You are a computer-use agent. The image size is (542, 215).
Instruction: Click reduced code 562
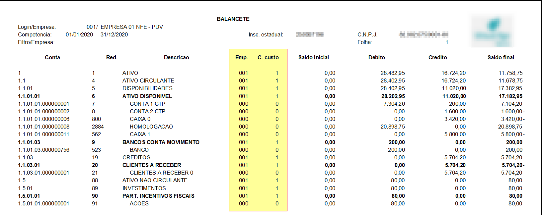pos(97,134)
